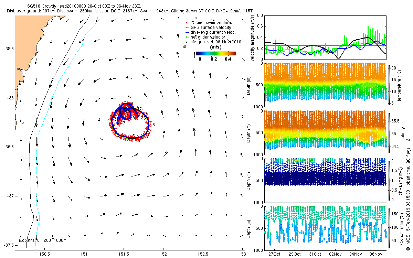
Task: Click the 'isobaths: 0 200 1000m' map annotation
Action: pos(42,240)
